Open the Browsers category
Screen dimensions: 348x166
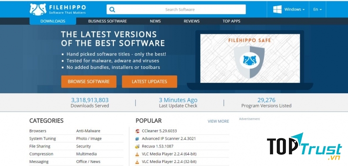pos(38,131)
